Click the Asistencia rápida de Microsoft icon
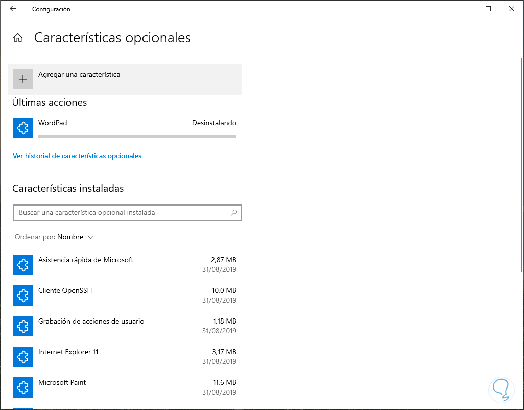 (x=23, y=265)
